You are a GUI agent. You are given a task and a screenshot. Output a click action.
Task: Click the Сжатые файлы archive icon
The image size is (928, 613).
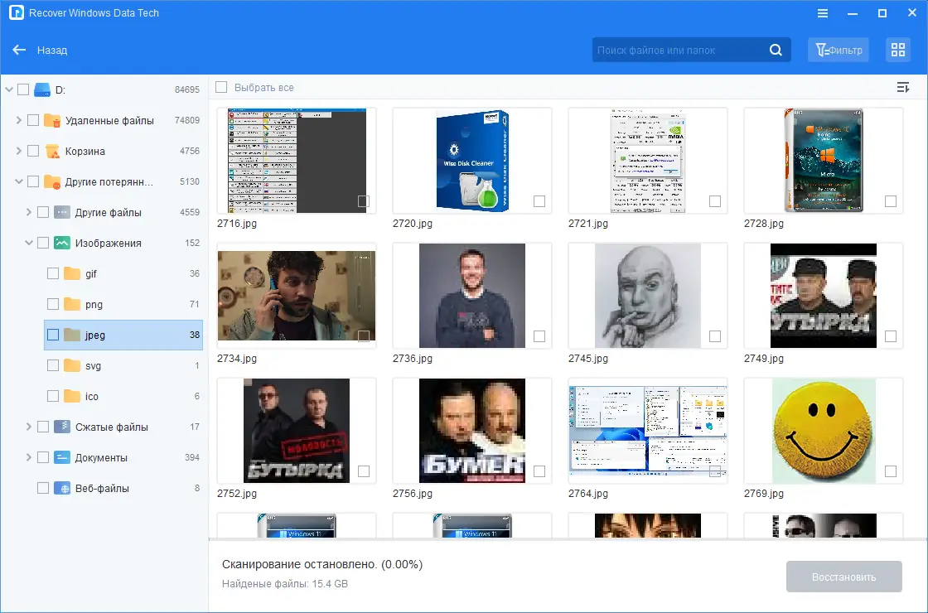[62, 427]
